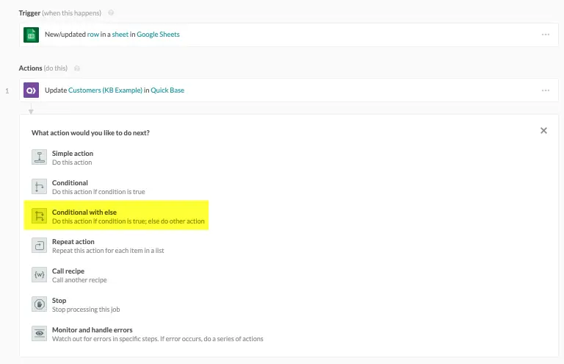Click the Google Sheets trigger icon

pos(32,35)
